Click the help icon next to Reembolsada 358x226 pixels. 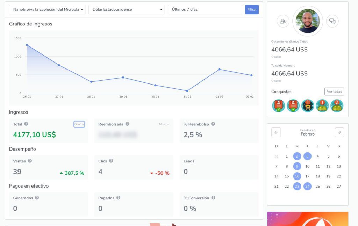pos(127,124)
